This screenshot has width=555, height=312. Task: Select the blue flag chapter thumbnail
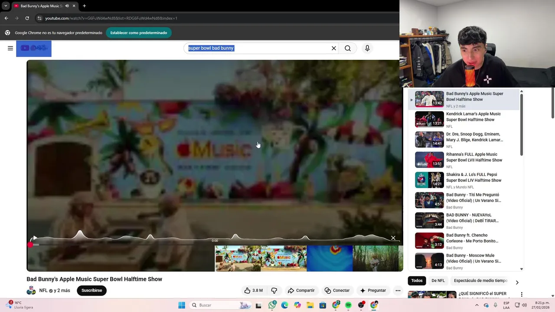(x=330, y=259)
